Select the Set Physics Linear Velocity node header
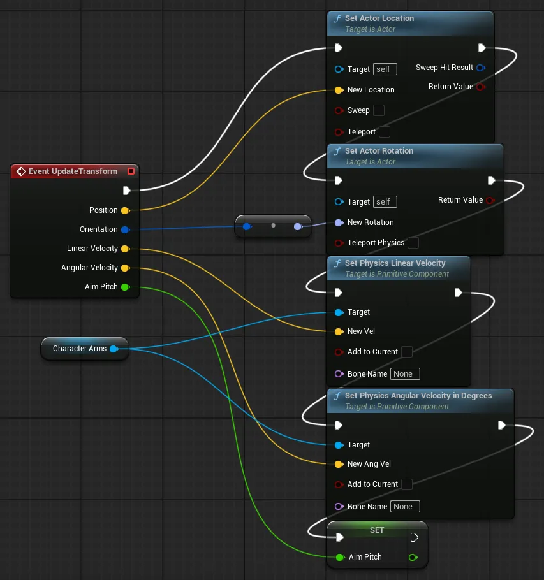This screenshot has height=580, width=544. (x=399, y=268)
